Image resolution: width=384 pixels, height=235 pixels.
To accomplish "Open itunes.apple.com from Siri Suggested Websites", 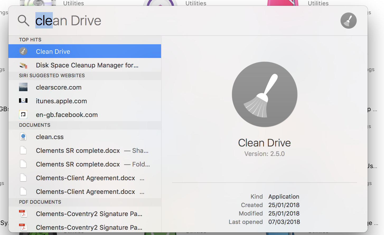I will click(x=61, y=101).
